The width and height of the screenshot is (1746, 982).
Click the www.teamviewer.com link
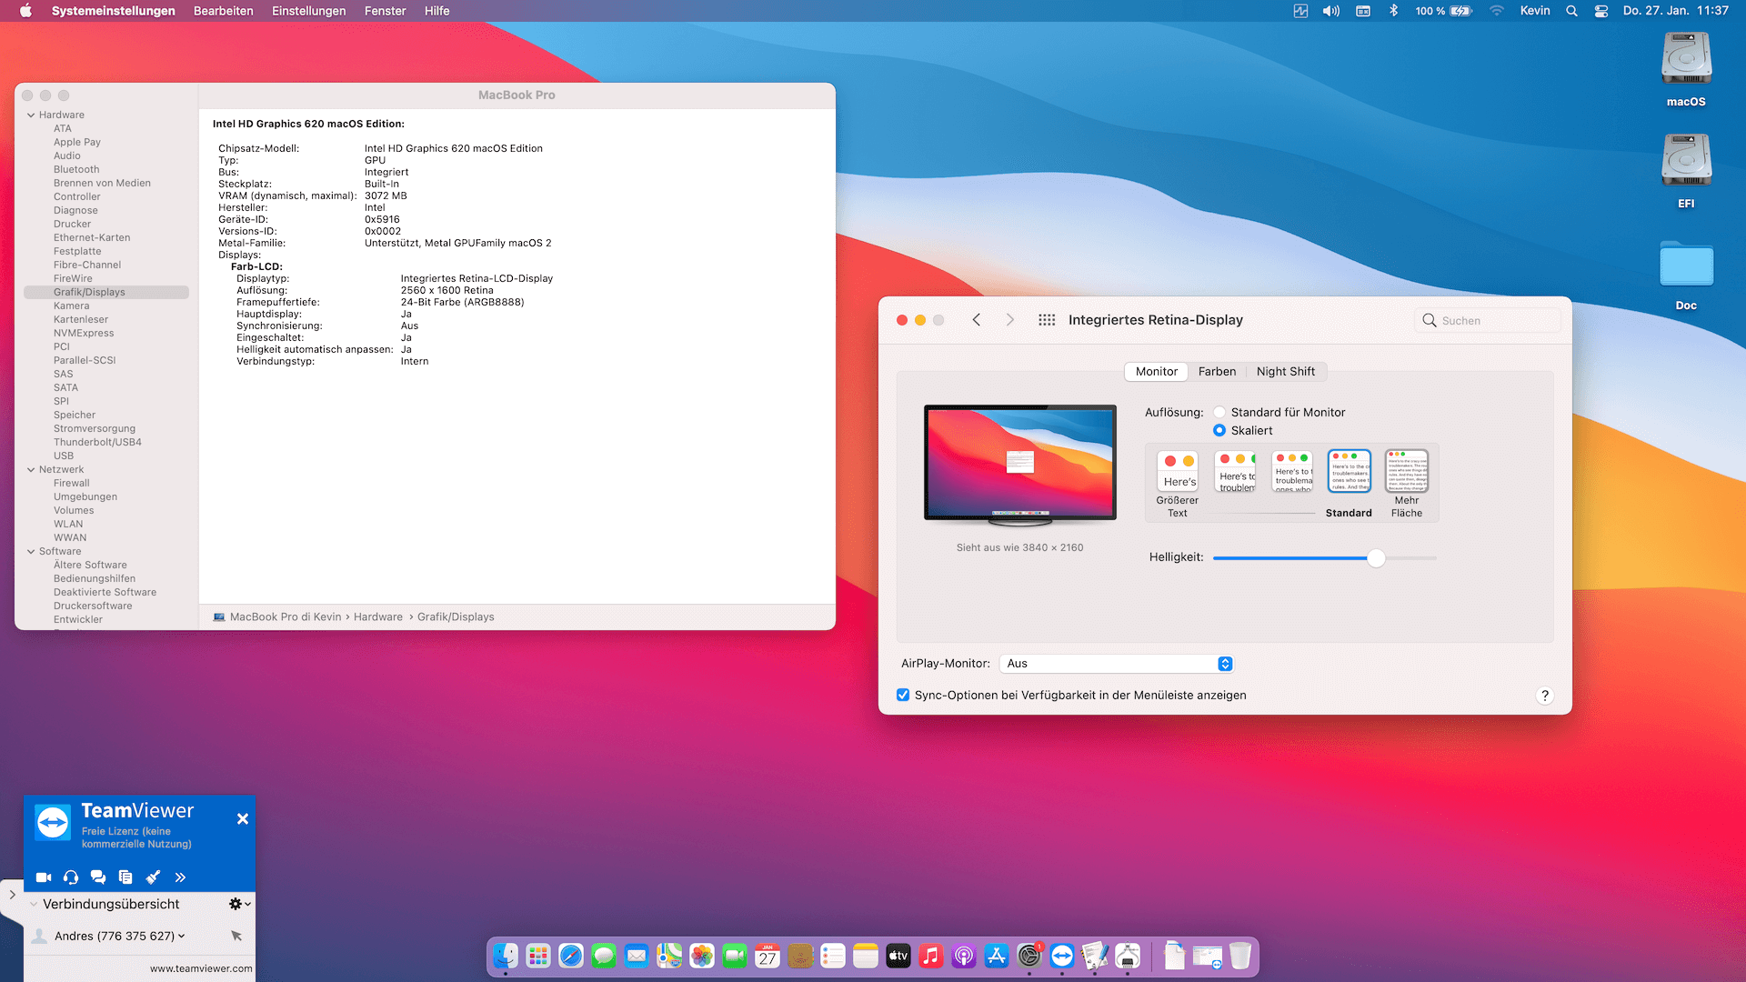(201, 968)
